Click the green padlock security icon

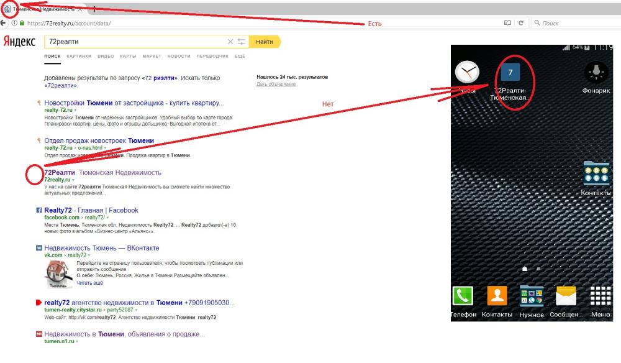22,23
